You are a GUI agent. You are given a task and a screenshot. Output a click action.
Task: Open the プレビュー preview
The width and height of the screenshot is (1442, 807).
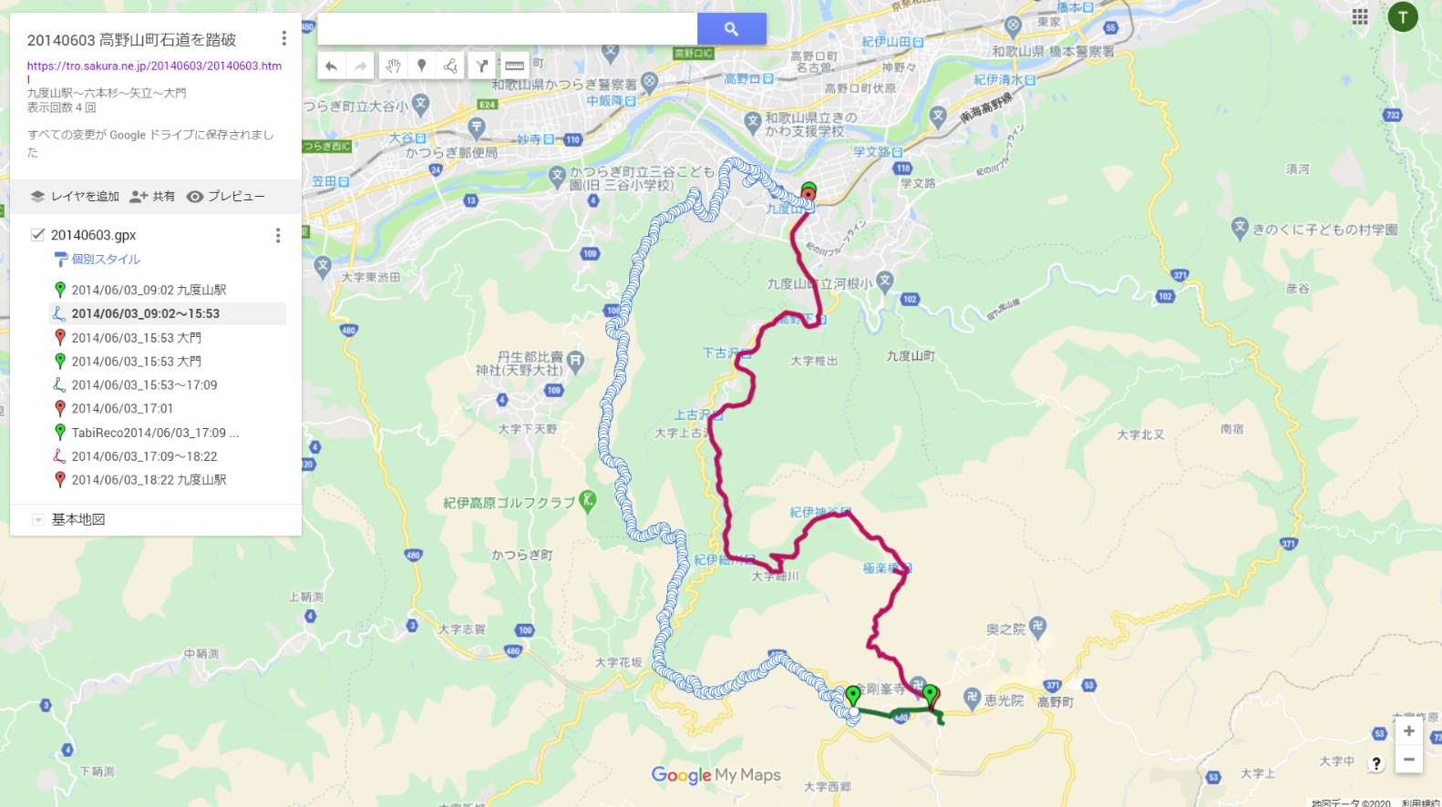[x=225, y=196]
